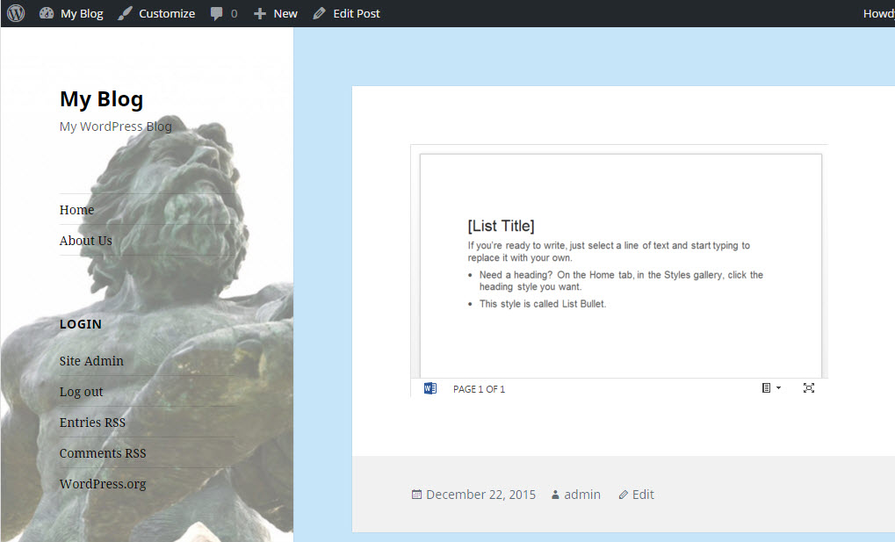The width and height of the screenshot is (895, 542).
Task: Click the December 22, 2015 post date
Action: [480, 495]
